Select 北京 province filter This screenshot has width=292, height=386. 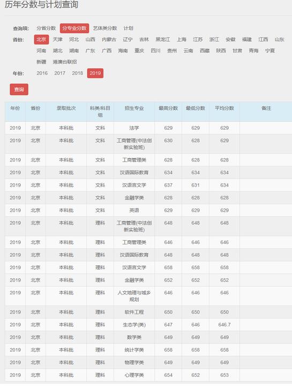41,39
